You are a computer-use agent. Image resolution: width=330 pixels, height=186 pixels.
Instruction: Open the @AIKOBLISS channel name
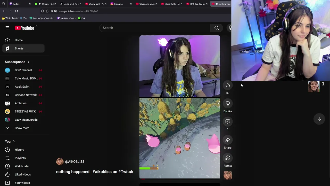pos(75,162)
